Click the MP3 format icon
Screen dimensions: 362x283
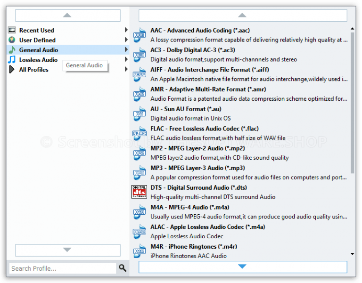[140, 172]
